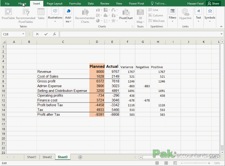Insert a Win/Loss sparkline
Screen dimensions: 225x166
157,21
